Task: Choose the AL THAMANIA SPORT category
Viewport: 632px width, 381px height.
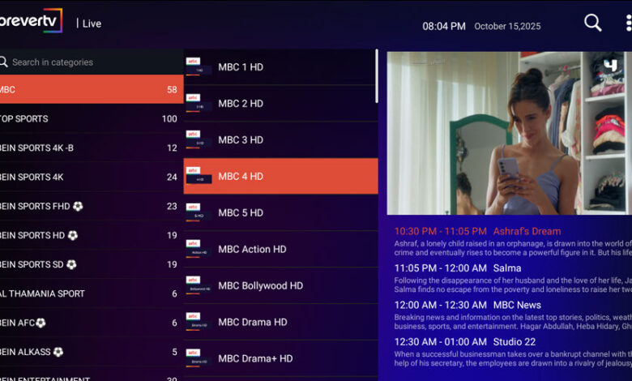Action: click(89, 294)
